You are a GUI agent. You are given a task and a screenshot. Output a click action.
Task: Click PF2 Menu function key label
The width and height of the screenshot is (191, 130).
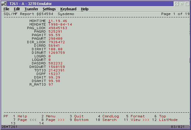[51, 116]
